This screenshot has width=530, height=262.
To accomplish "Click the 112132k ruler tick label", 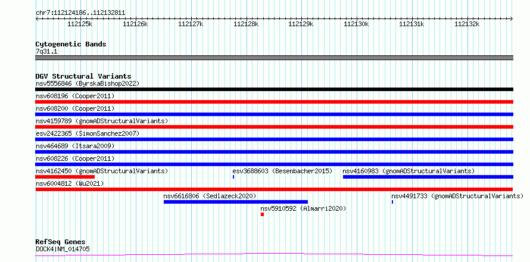I will tap(467, 24).
